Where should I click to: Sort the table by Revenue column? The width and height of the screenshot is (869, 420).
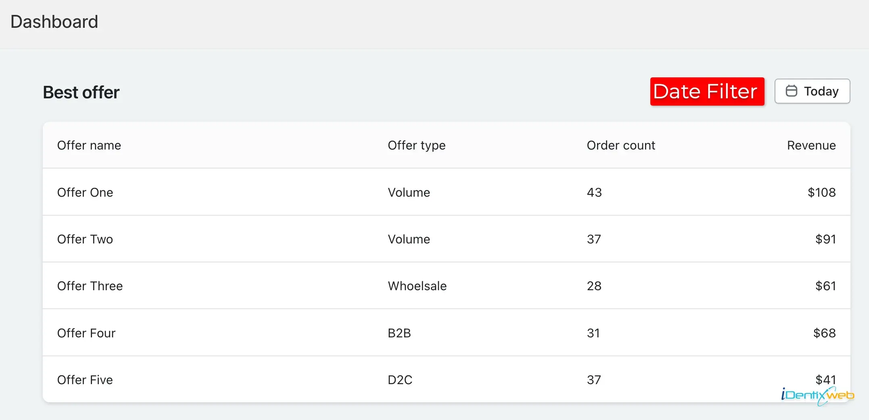coord(811,145)
